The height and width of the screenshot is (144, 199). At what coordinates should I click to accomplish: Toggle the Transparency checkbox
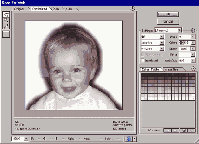(143, 54)
